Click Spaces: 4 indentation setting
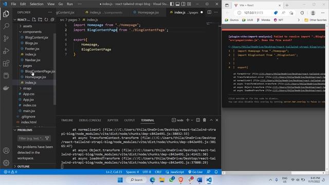Screen dimensions: 329x185 pos(132,172)
